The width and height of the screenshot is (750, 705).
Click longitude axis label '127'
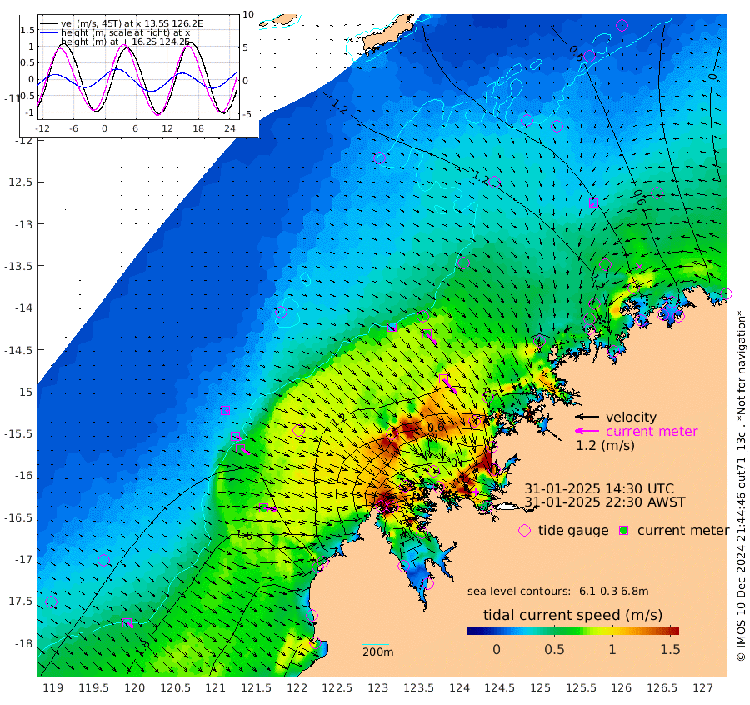point(702,687)
